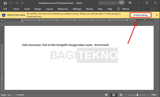
Task: Switch to the Insert tab
Action: (x=27, y=9)
